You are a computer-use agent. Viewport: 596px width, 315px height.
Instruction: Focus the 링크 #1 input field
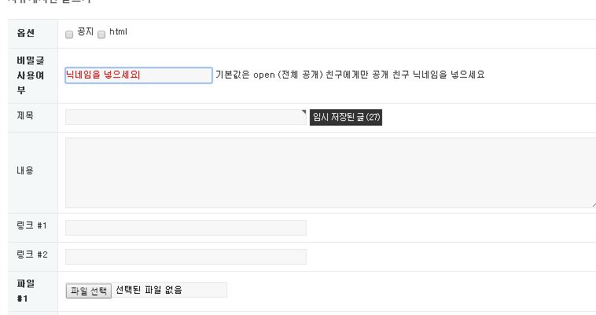(185, 228)
